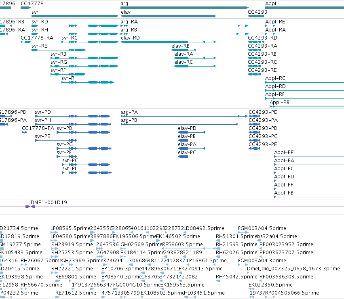Click the Appl gene label at the top
The height and width of the screenshot is (299, 344).
tap(270, 4)
